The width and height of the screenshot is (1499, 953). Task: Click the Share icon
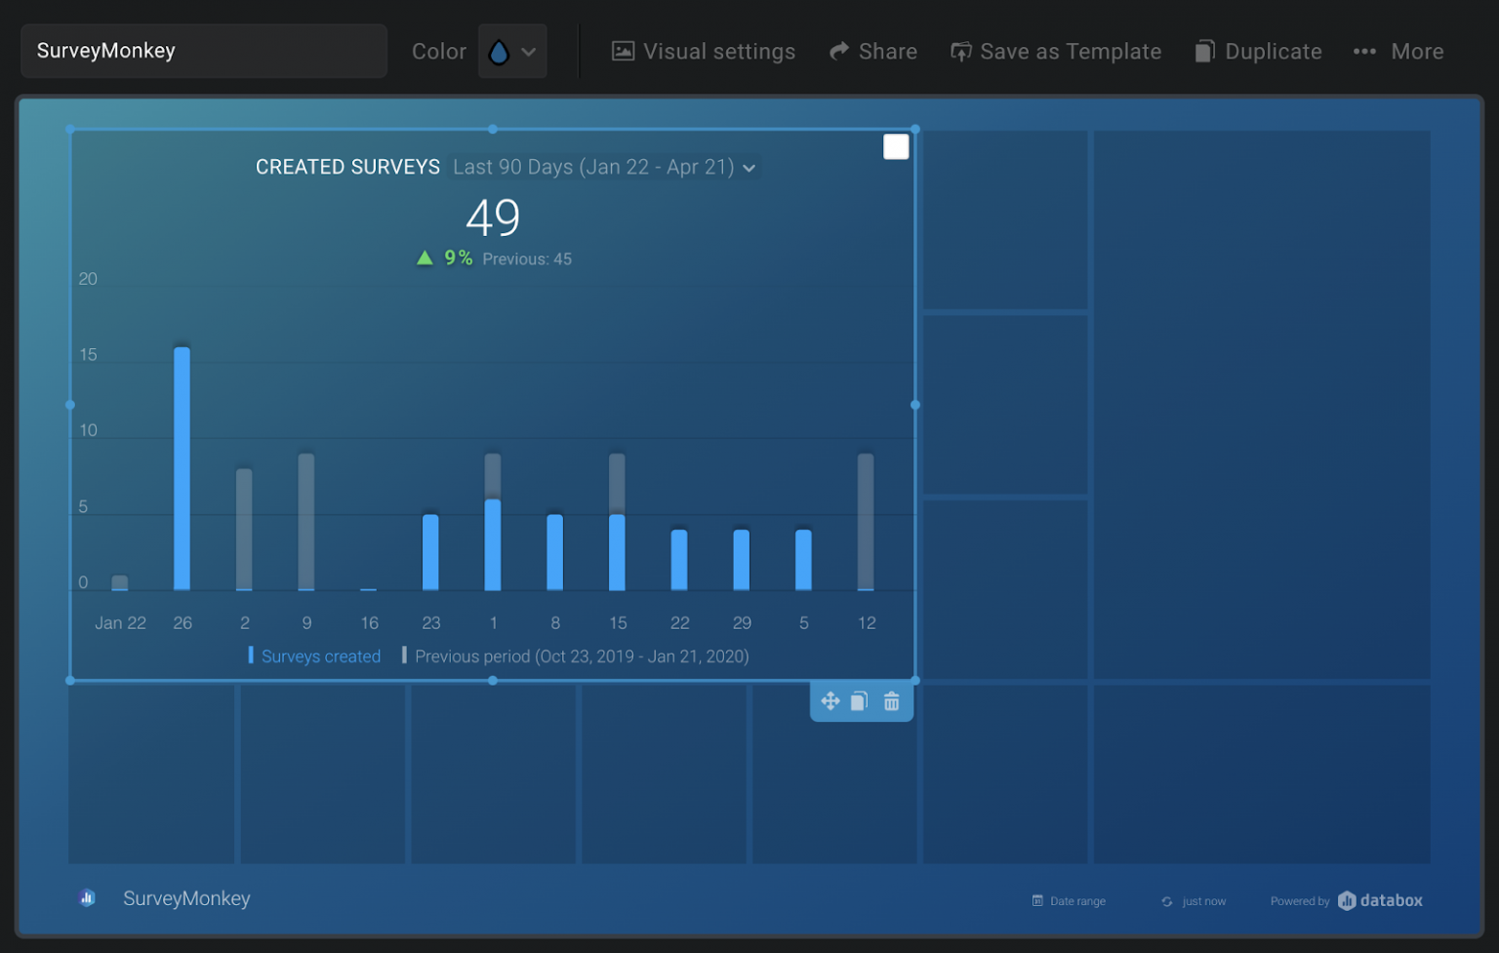tap(839, 51)
